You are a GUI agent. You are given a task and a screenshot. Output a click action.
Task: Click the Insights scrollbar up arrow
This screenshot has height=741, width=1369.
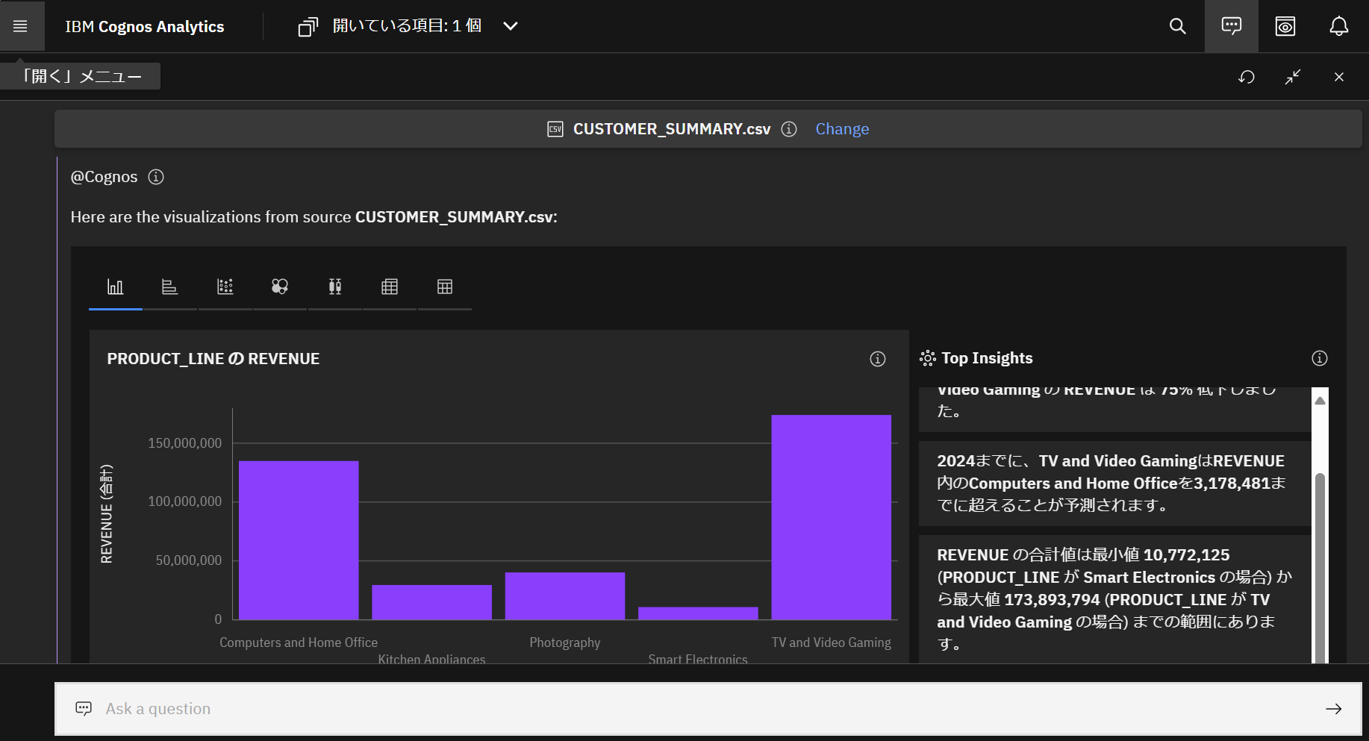point(1320,401)
